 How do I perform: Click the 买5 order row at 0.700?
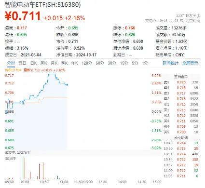(x=181, y=132)
